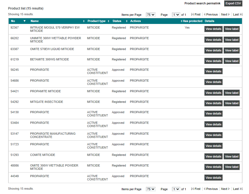The height and width of the screenshot is (194, 249).
Task: Open bottom Items per Page dropdown
Action: tap(151, 189)
